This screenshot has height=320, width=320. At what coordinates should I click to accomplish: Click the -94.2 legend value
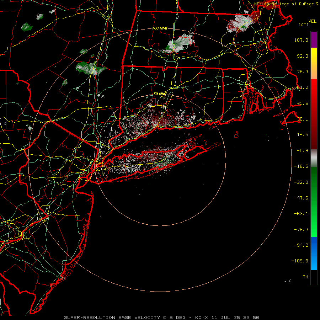[x=301, y=245]
